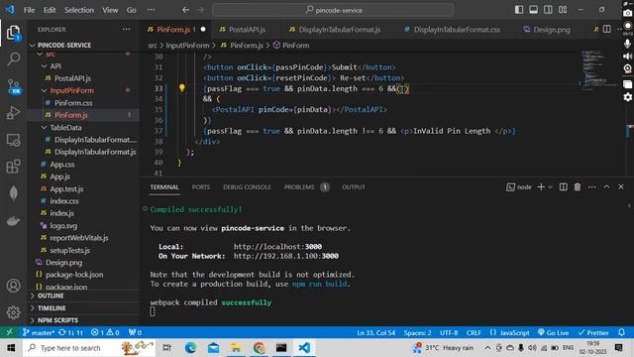Open remote window indicator in status bar
Viewport: 634px width, 357px height.
coord(9,332)
